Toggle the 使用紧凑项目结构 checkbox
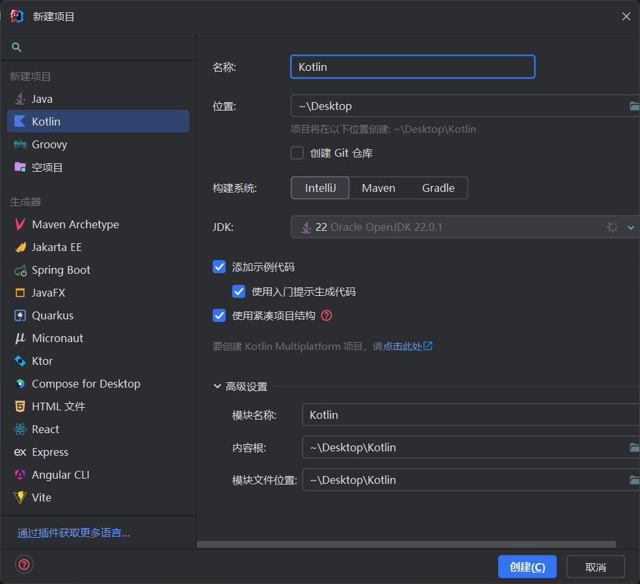The height and width of the screenshot is (584, 640). coord(219,315)
